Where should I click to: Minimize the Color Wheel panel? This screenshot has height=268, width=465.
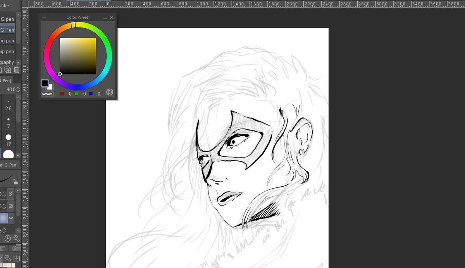click(x=105, y=18)
